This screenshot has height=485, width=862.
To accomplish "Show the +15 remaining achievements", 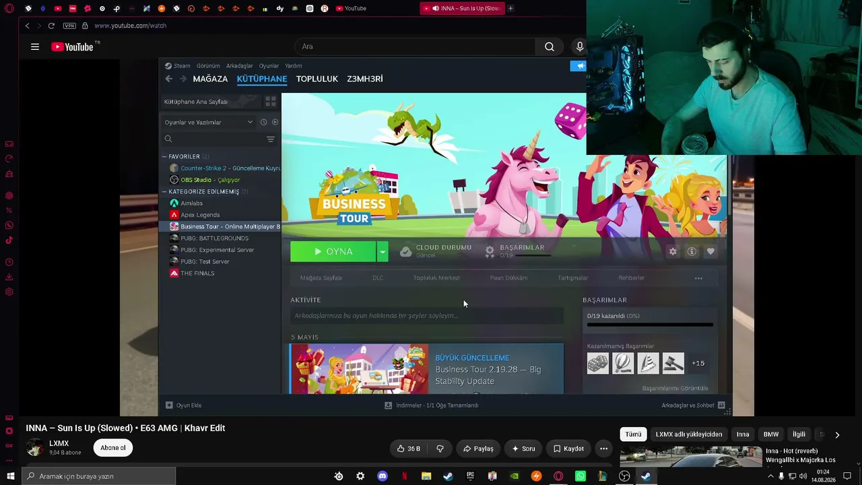I will tap(698, 364).
